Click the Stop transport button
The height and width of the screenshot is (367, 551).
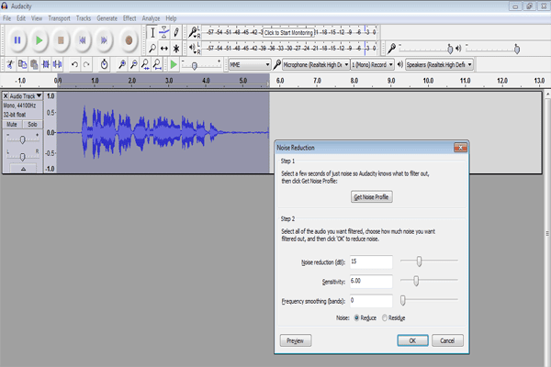(x=61, y=40)
